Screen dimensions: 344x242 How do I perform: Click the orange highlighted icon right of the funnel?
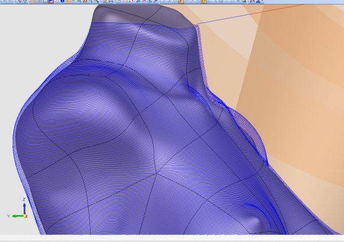(33, 1)
